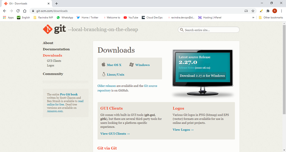Expand the hidden bookmarks chevron
This screenshot has height=152, width=286.
tap(254, 17)
